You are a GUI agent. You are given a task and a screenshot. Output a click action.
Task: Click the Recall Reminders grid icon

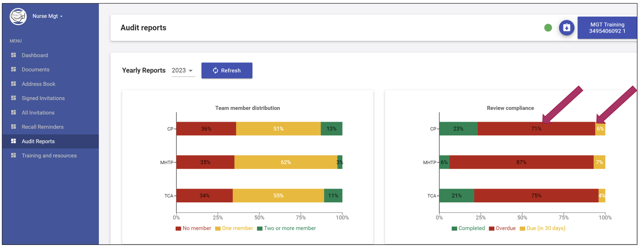pyautogui.click(x=13, y=127)
